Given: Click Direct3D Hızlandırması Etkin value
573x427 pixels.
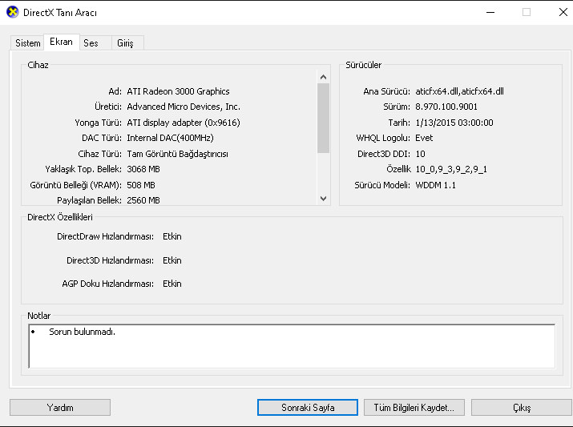Looking at the screenshot, I should [x=172, y=260].
